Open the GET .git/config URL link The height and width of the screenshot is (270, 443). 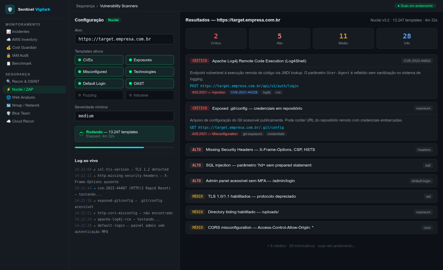(237, 127)
